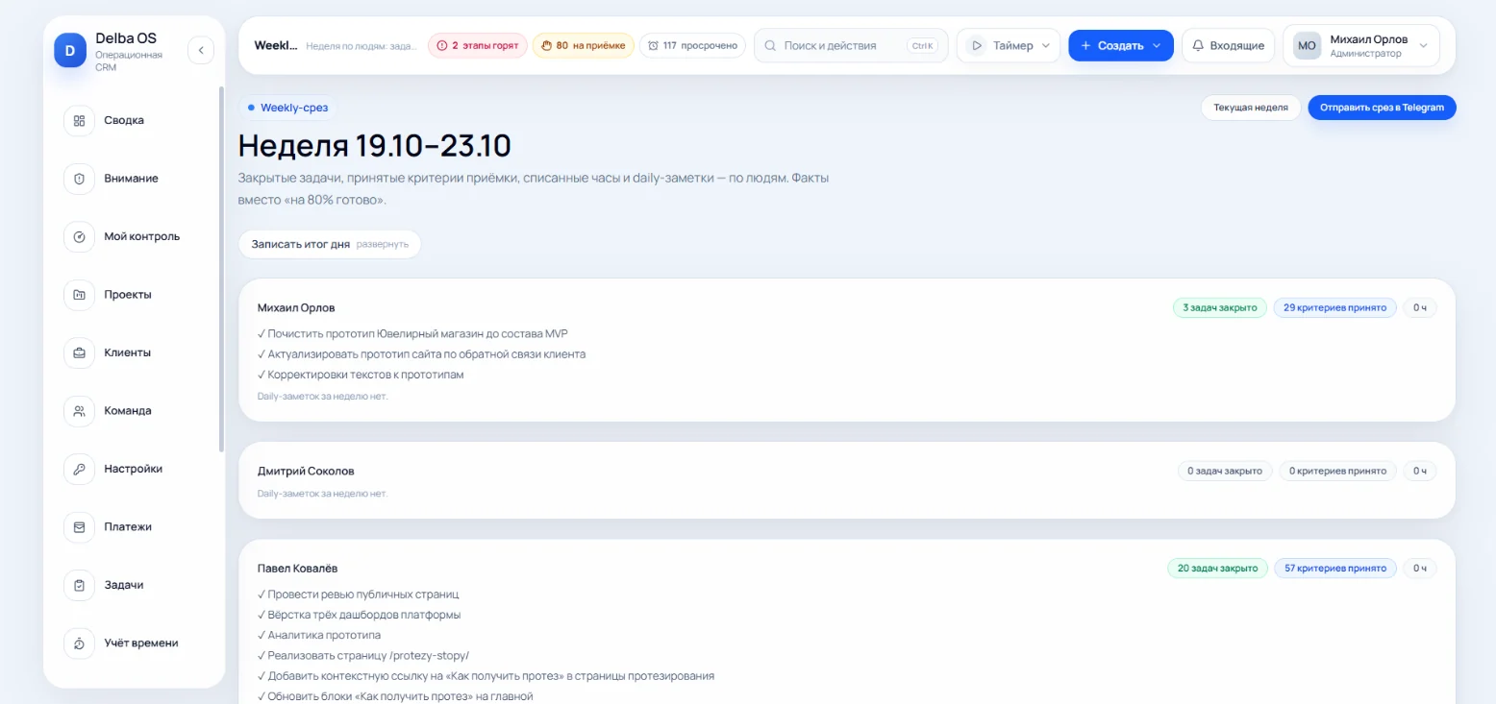Click the Проекты folder icon
Image resolution: width=1496 pixels, height=704 pixels.
pyautogui.click(x=79, y=295)
